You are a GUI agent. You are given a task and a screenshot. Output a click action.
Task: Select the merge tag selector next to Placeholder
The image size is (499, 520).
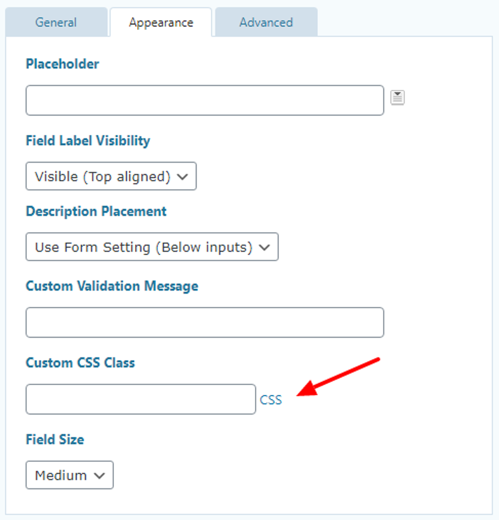(398, 98)
